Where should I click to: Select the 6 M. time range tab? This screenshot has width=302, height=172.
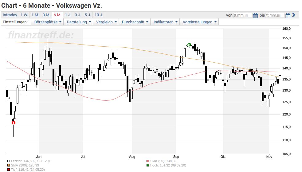pyautogui.click(x=57, y=15)
